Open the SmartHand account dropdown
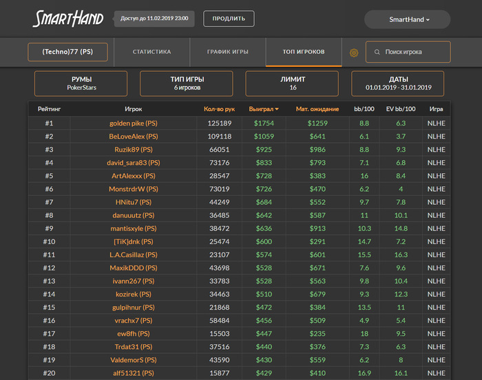 tap(408, 19)
